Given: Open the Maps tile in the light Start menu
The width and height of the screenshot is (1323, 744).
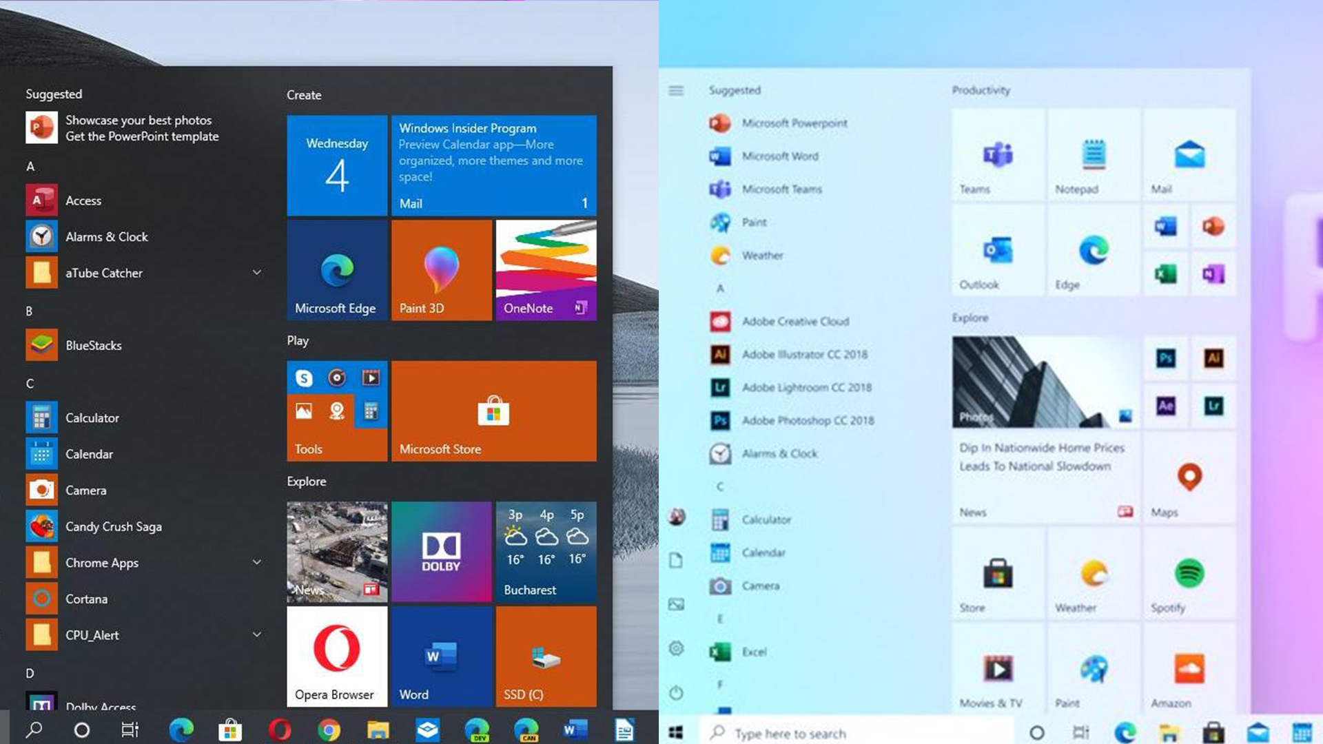Looking at the screenshot, I should [1189, 478].
